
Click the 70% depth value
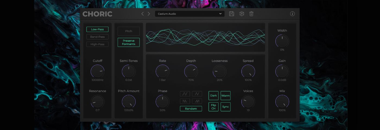coord(191,80)
